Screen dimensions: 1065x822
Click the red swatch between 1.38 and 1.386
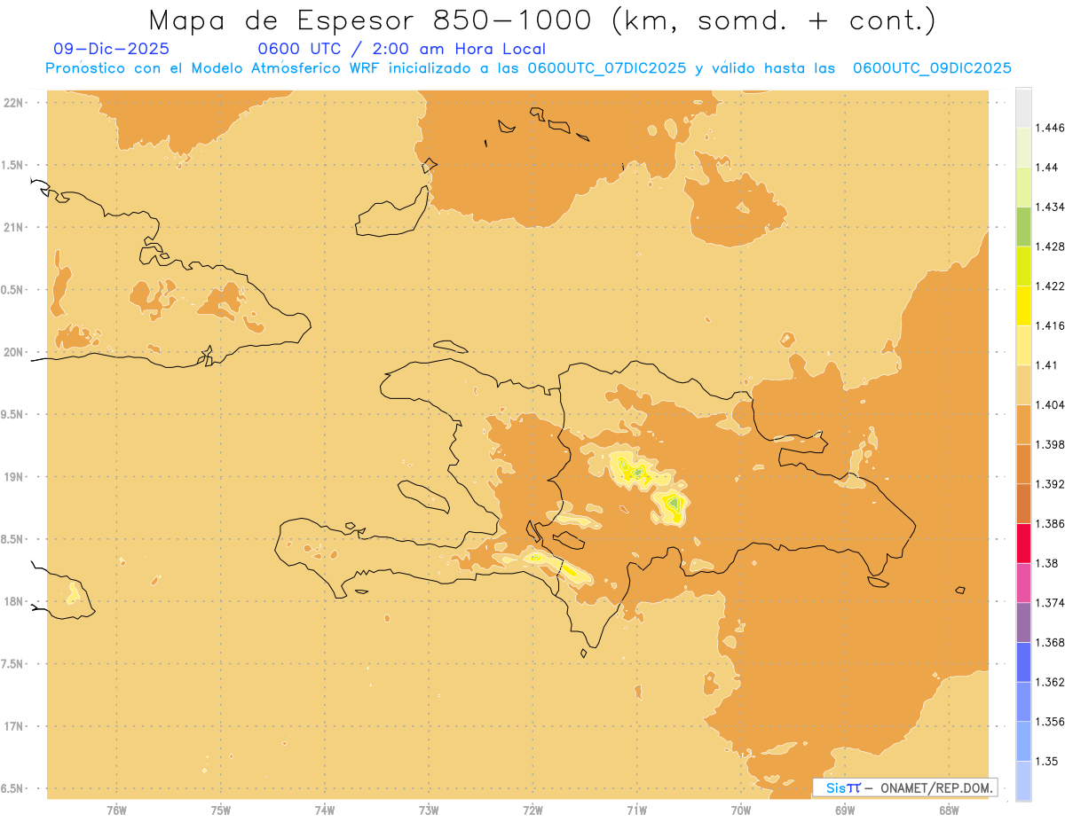click(1023, 544)
